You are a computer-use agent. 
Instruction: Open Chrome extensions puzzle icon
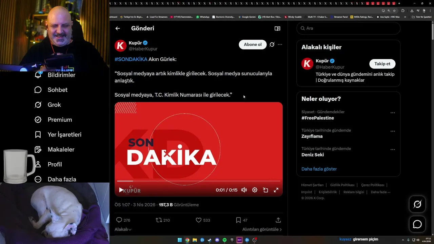click(403, 11)
